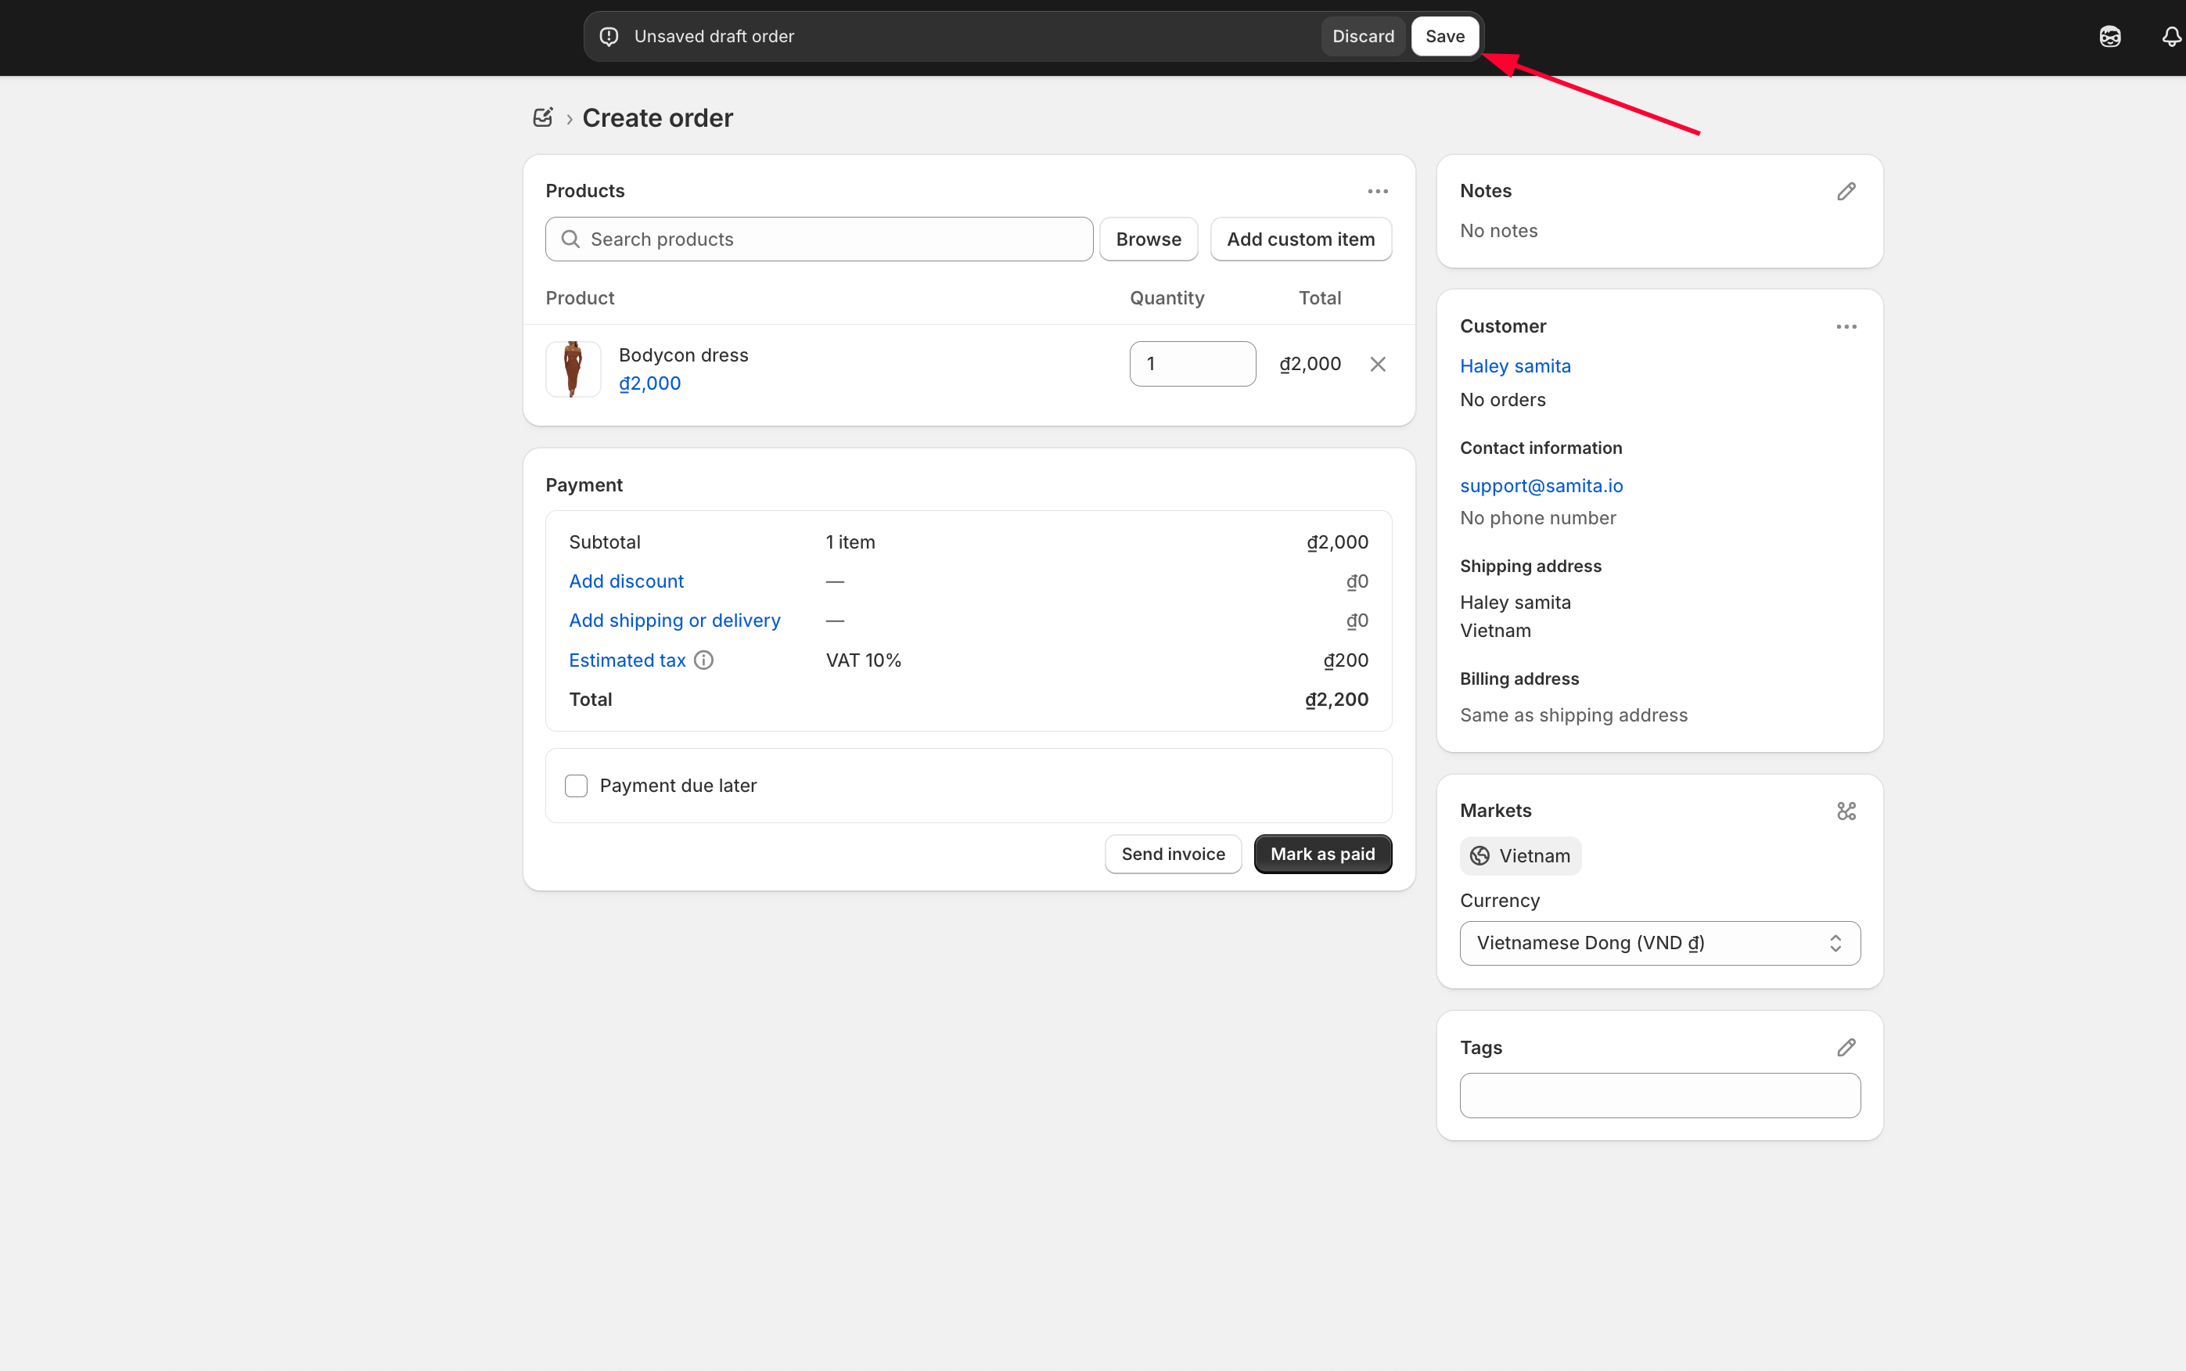Open the Customer more options menu
This screenshot has width=2186, height=1371.
coord(1846,326)
